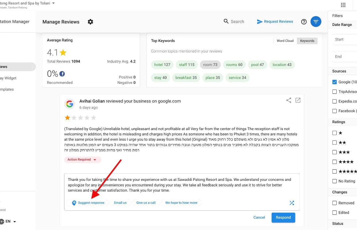
Task: Select the hotel 127 keyword chip
Action: [162, 65]
